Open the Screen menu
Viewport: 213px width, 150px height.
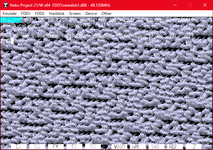tap(75, 14)
